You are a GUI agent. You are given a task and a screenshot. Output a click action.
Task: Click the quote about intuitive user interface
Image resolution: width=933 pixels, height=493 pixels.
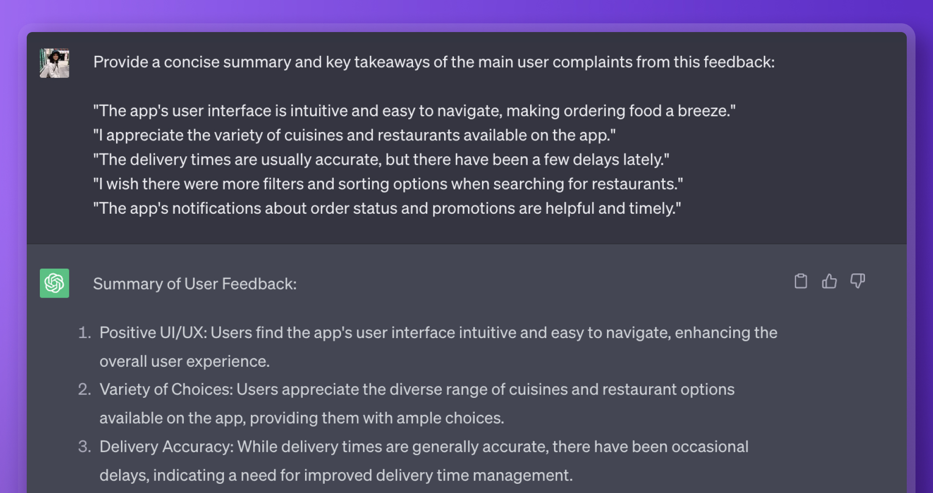(415, 111)
